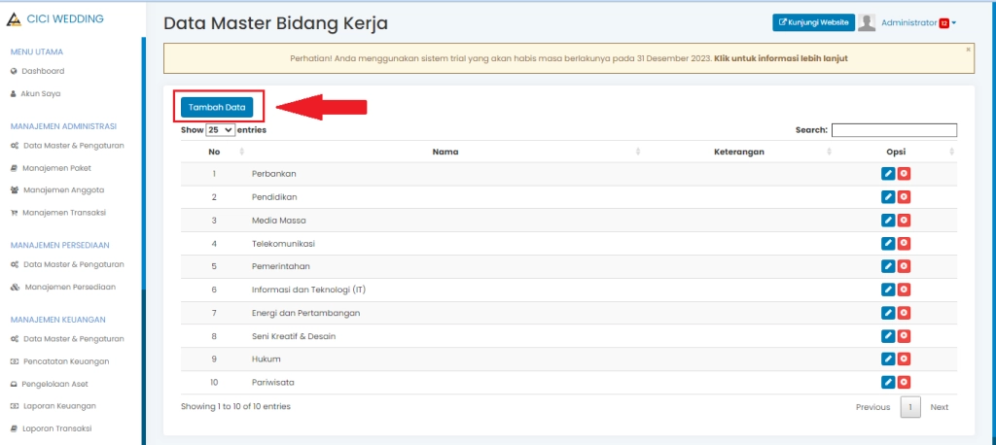Image resolution: width=996 pixels, height=445 pixels.
Task: Open Manajemen Paket menu
Action: [51, 168]
